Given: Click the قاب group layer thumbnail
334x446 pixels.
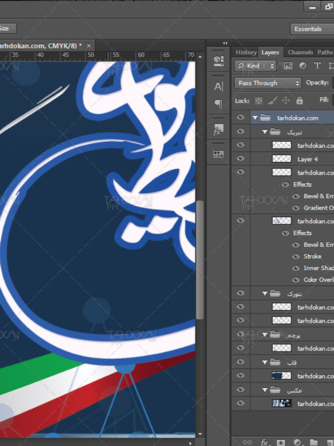Looking at the screenshot, I should [281, 376].
